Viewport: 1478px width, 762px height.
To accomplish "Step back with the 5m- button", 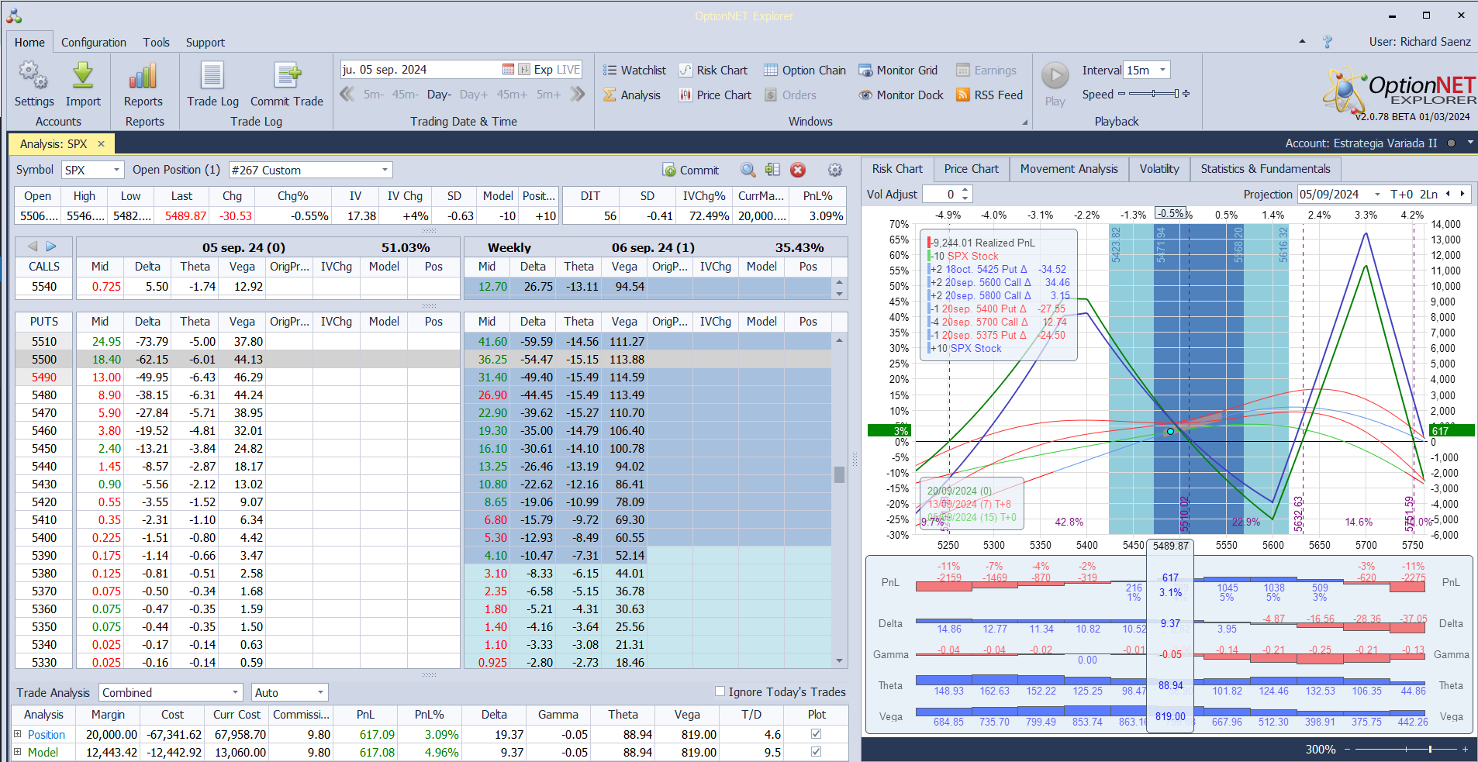I will [374, 95].
